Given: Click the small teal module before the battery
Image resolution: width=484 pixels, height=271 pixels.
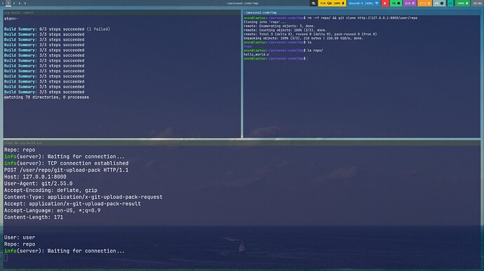Looking at the screenshot, I should click(450, 3).
